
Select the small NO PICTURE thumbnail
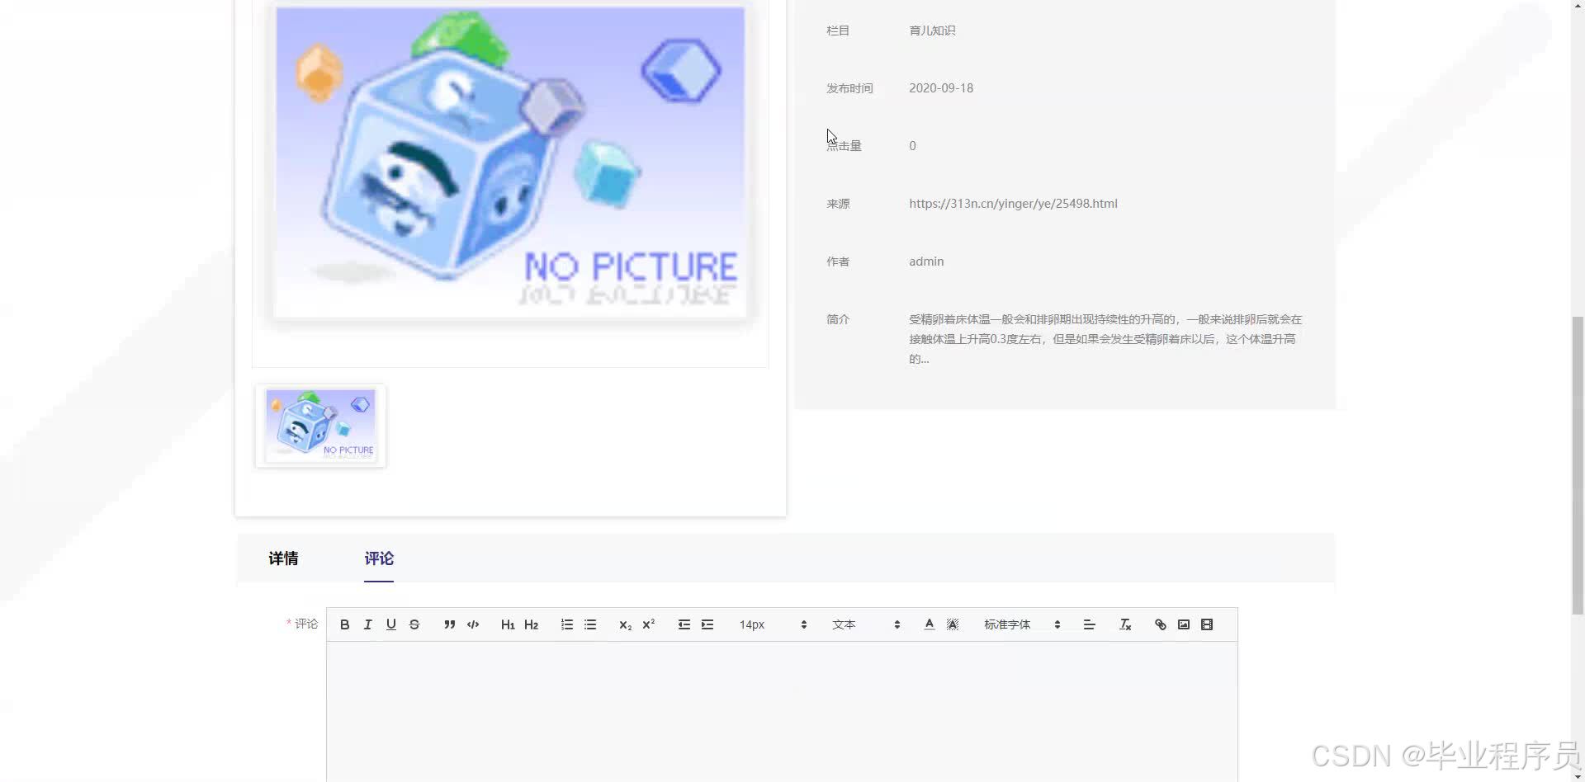point(320,426)
